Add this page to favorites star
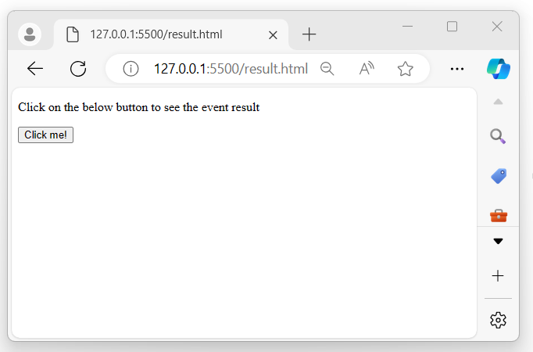533x352 pixels. coord(405,69)
